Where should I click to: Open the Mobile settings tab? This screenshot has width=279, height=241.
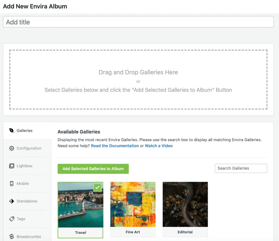[x=28, y=183]
